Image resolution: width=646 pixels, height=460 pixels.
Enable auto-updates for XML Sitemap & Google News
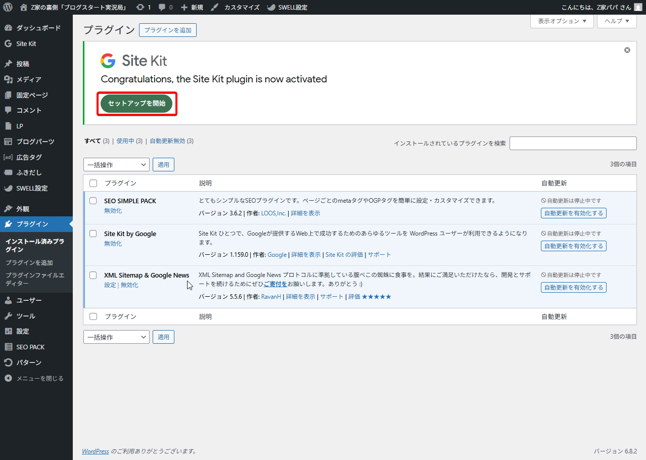pos(574,288)
